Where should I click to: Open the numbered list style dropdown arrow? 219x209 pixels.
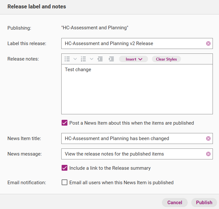(91, 59)
